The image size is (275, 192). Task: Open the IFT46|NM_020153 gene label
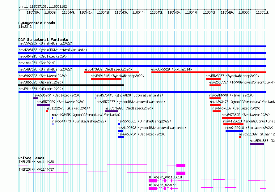tap(163, 185)
